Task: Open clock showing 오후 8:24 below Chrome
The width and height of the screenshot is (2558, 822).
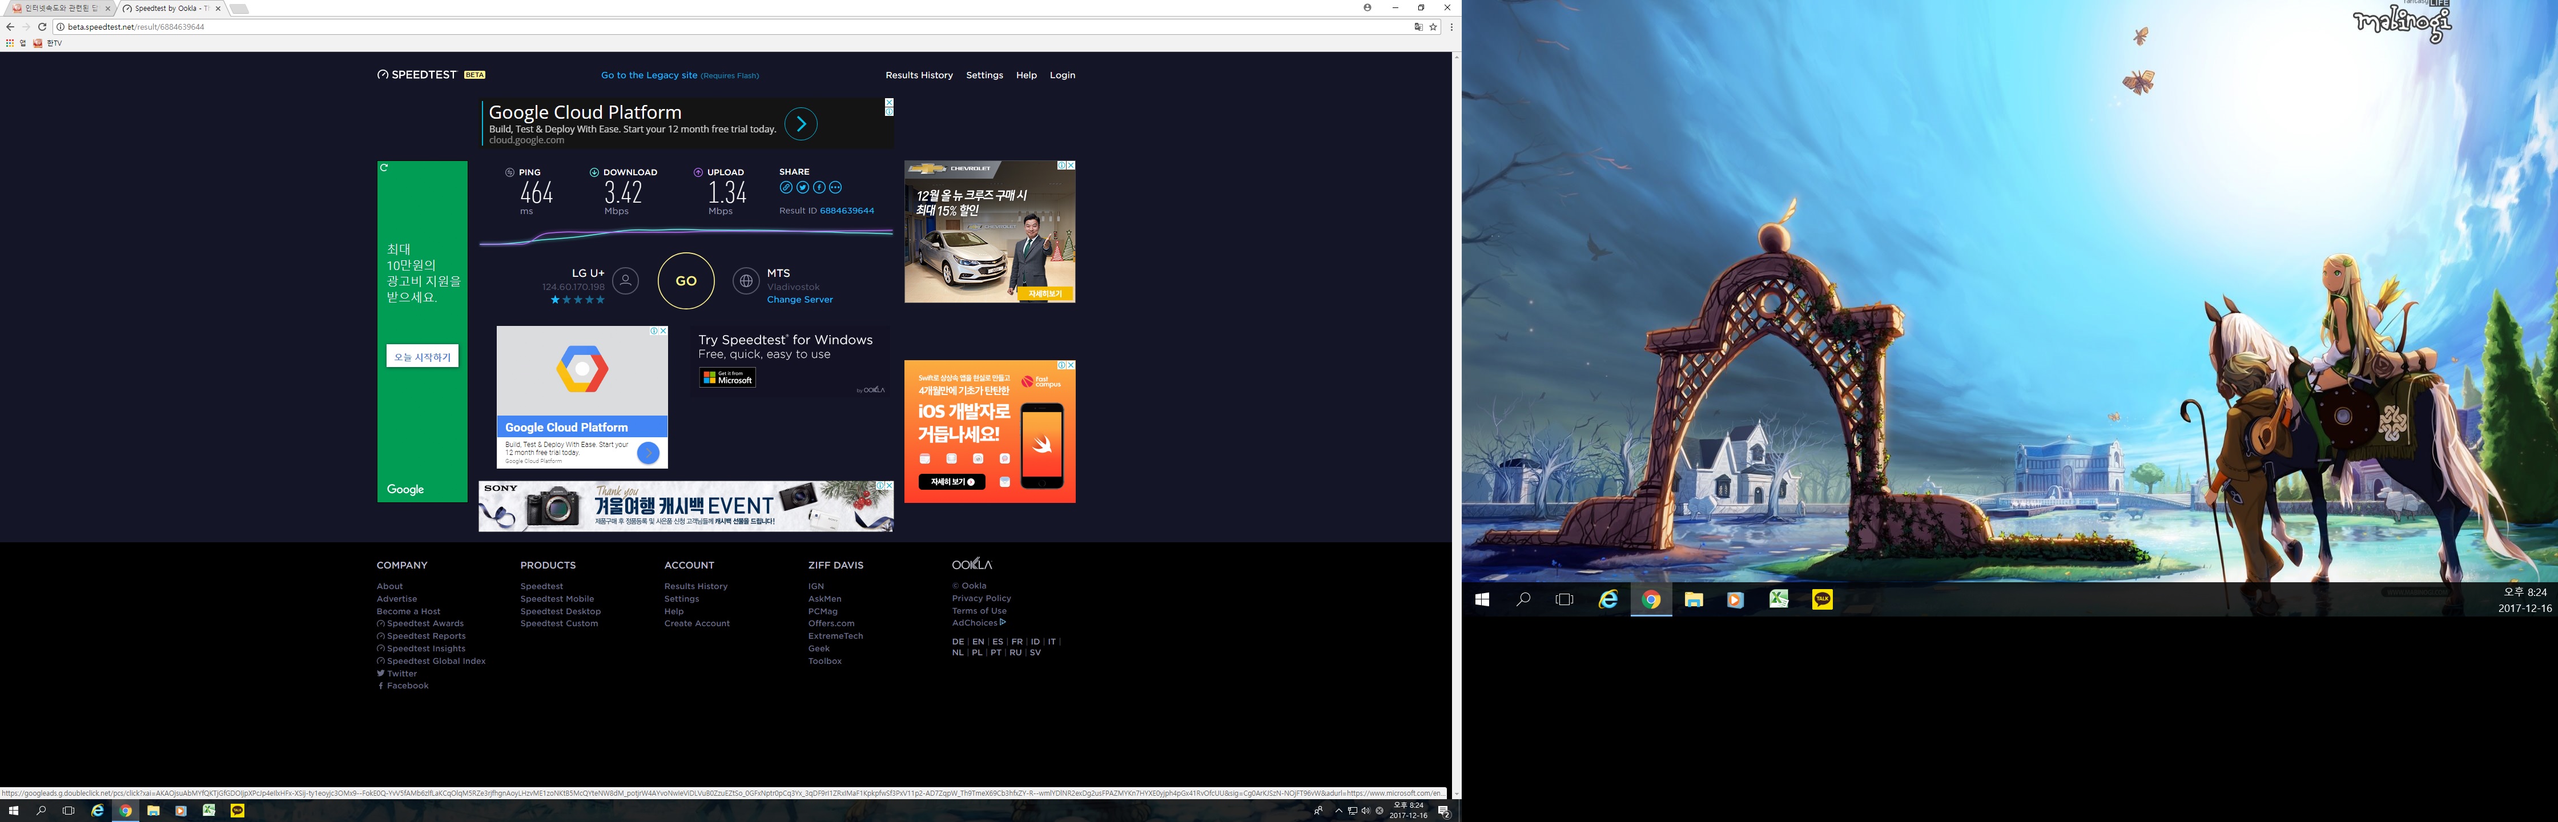Action: coord(1408,811)
